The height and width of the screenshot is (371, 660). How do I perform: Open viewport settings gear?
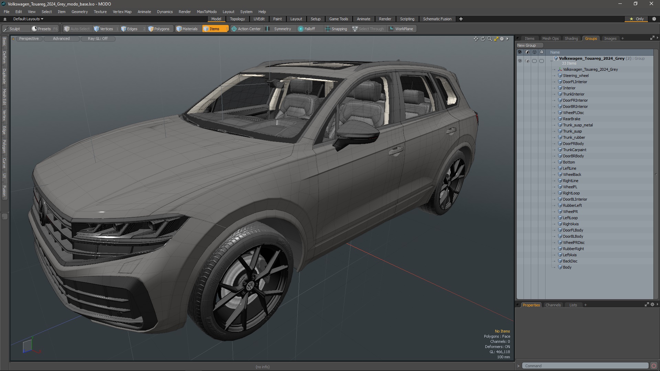[x=502, y=39]
